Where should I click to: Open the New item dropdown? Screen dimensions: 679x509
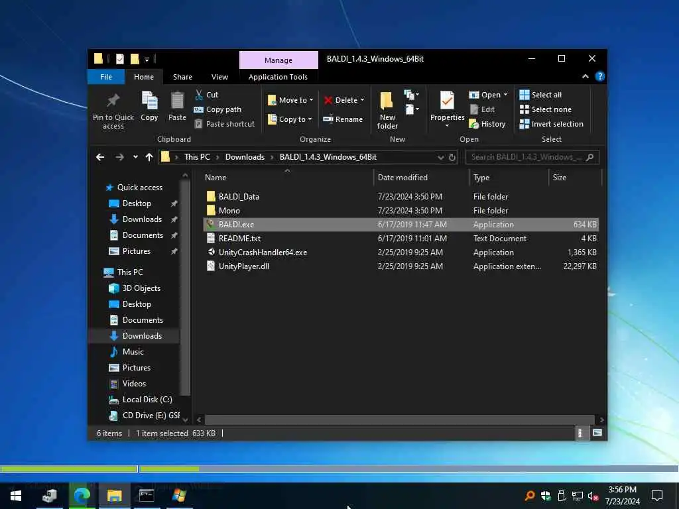[411, 94]
